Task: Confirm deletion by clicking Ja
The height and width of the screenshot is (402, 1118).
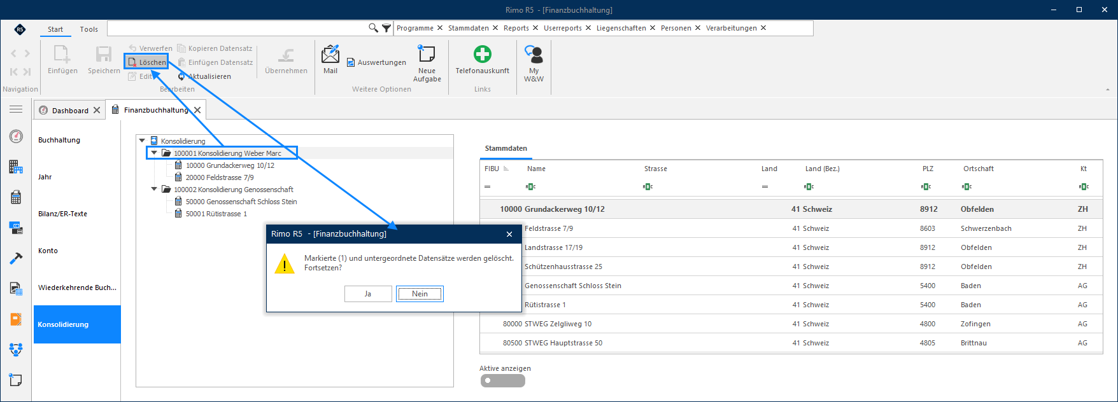Action: pos(368,294)
